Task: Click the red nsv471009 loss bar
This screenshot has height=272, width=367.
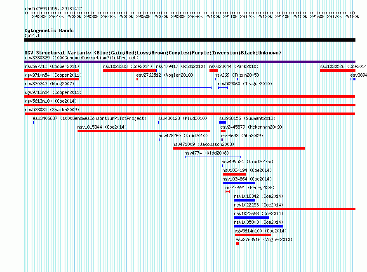Action: tap(239, 148)
